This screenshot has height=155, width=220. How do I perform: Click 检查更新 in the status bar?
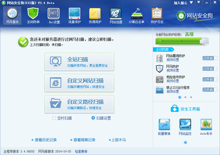coord(81,151)
